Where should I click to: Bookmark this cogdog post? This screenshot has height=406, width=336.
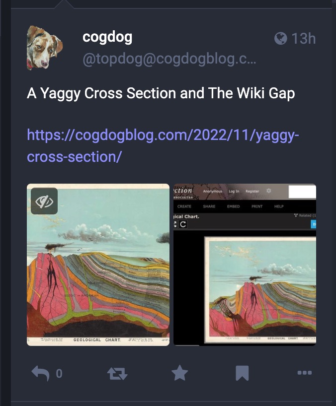click(242, 373)
